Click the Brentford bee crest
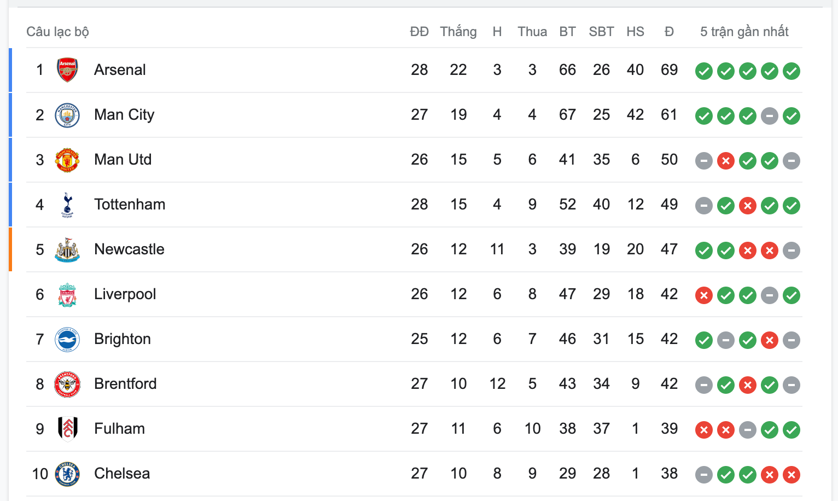 67,384
